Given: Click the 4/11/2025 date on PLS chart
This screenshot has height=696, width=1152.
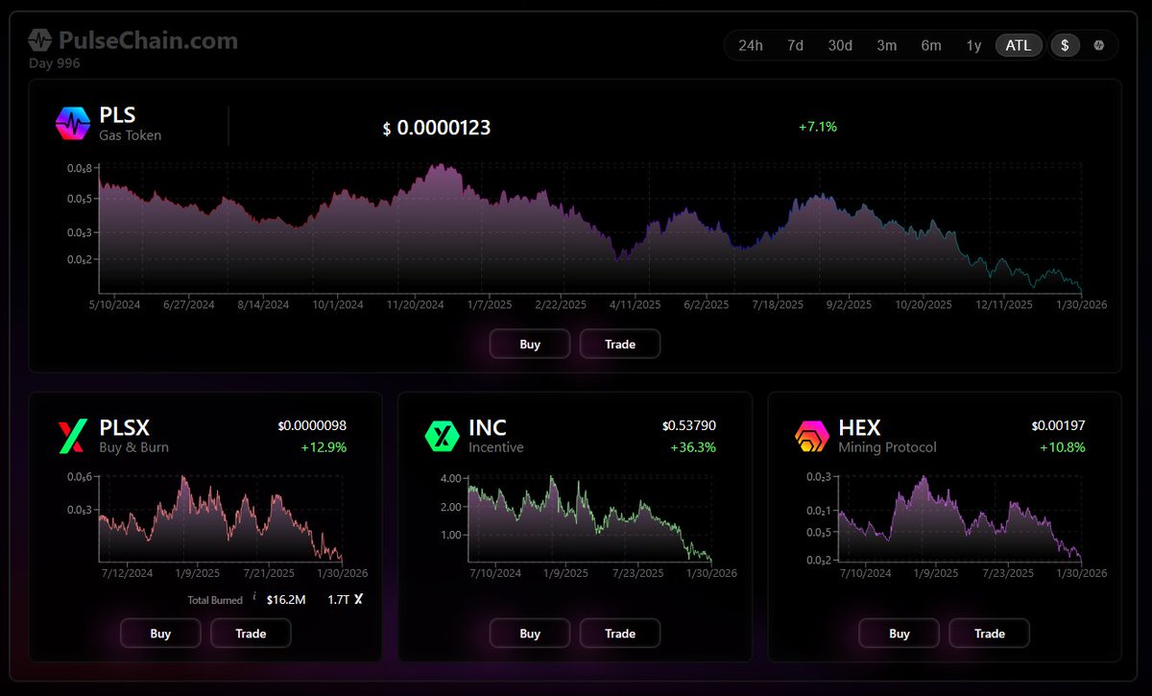Looking at the screenshot, I should (x=636, y=304).
